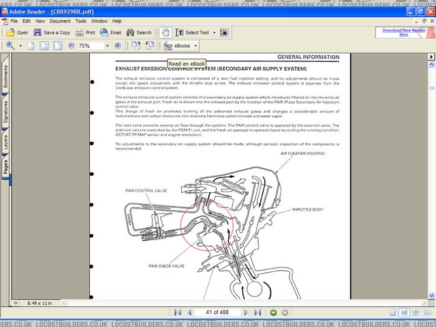Jump to the first page
This screenshot has height=327, width=436.
pos(178,312)
